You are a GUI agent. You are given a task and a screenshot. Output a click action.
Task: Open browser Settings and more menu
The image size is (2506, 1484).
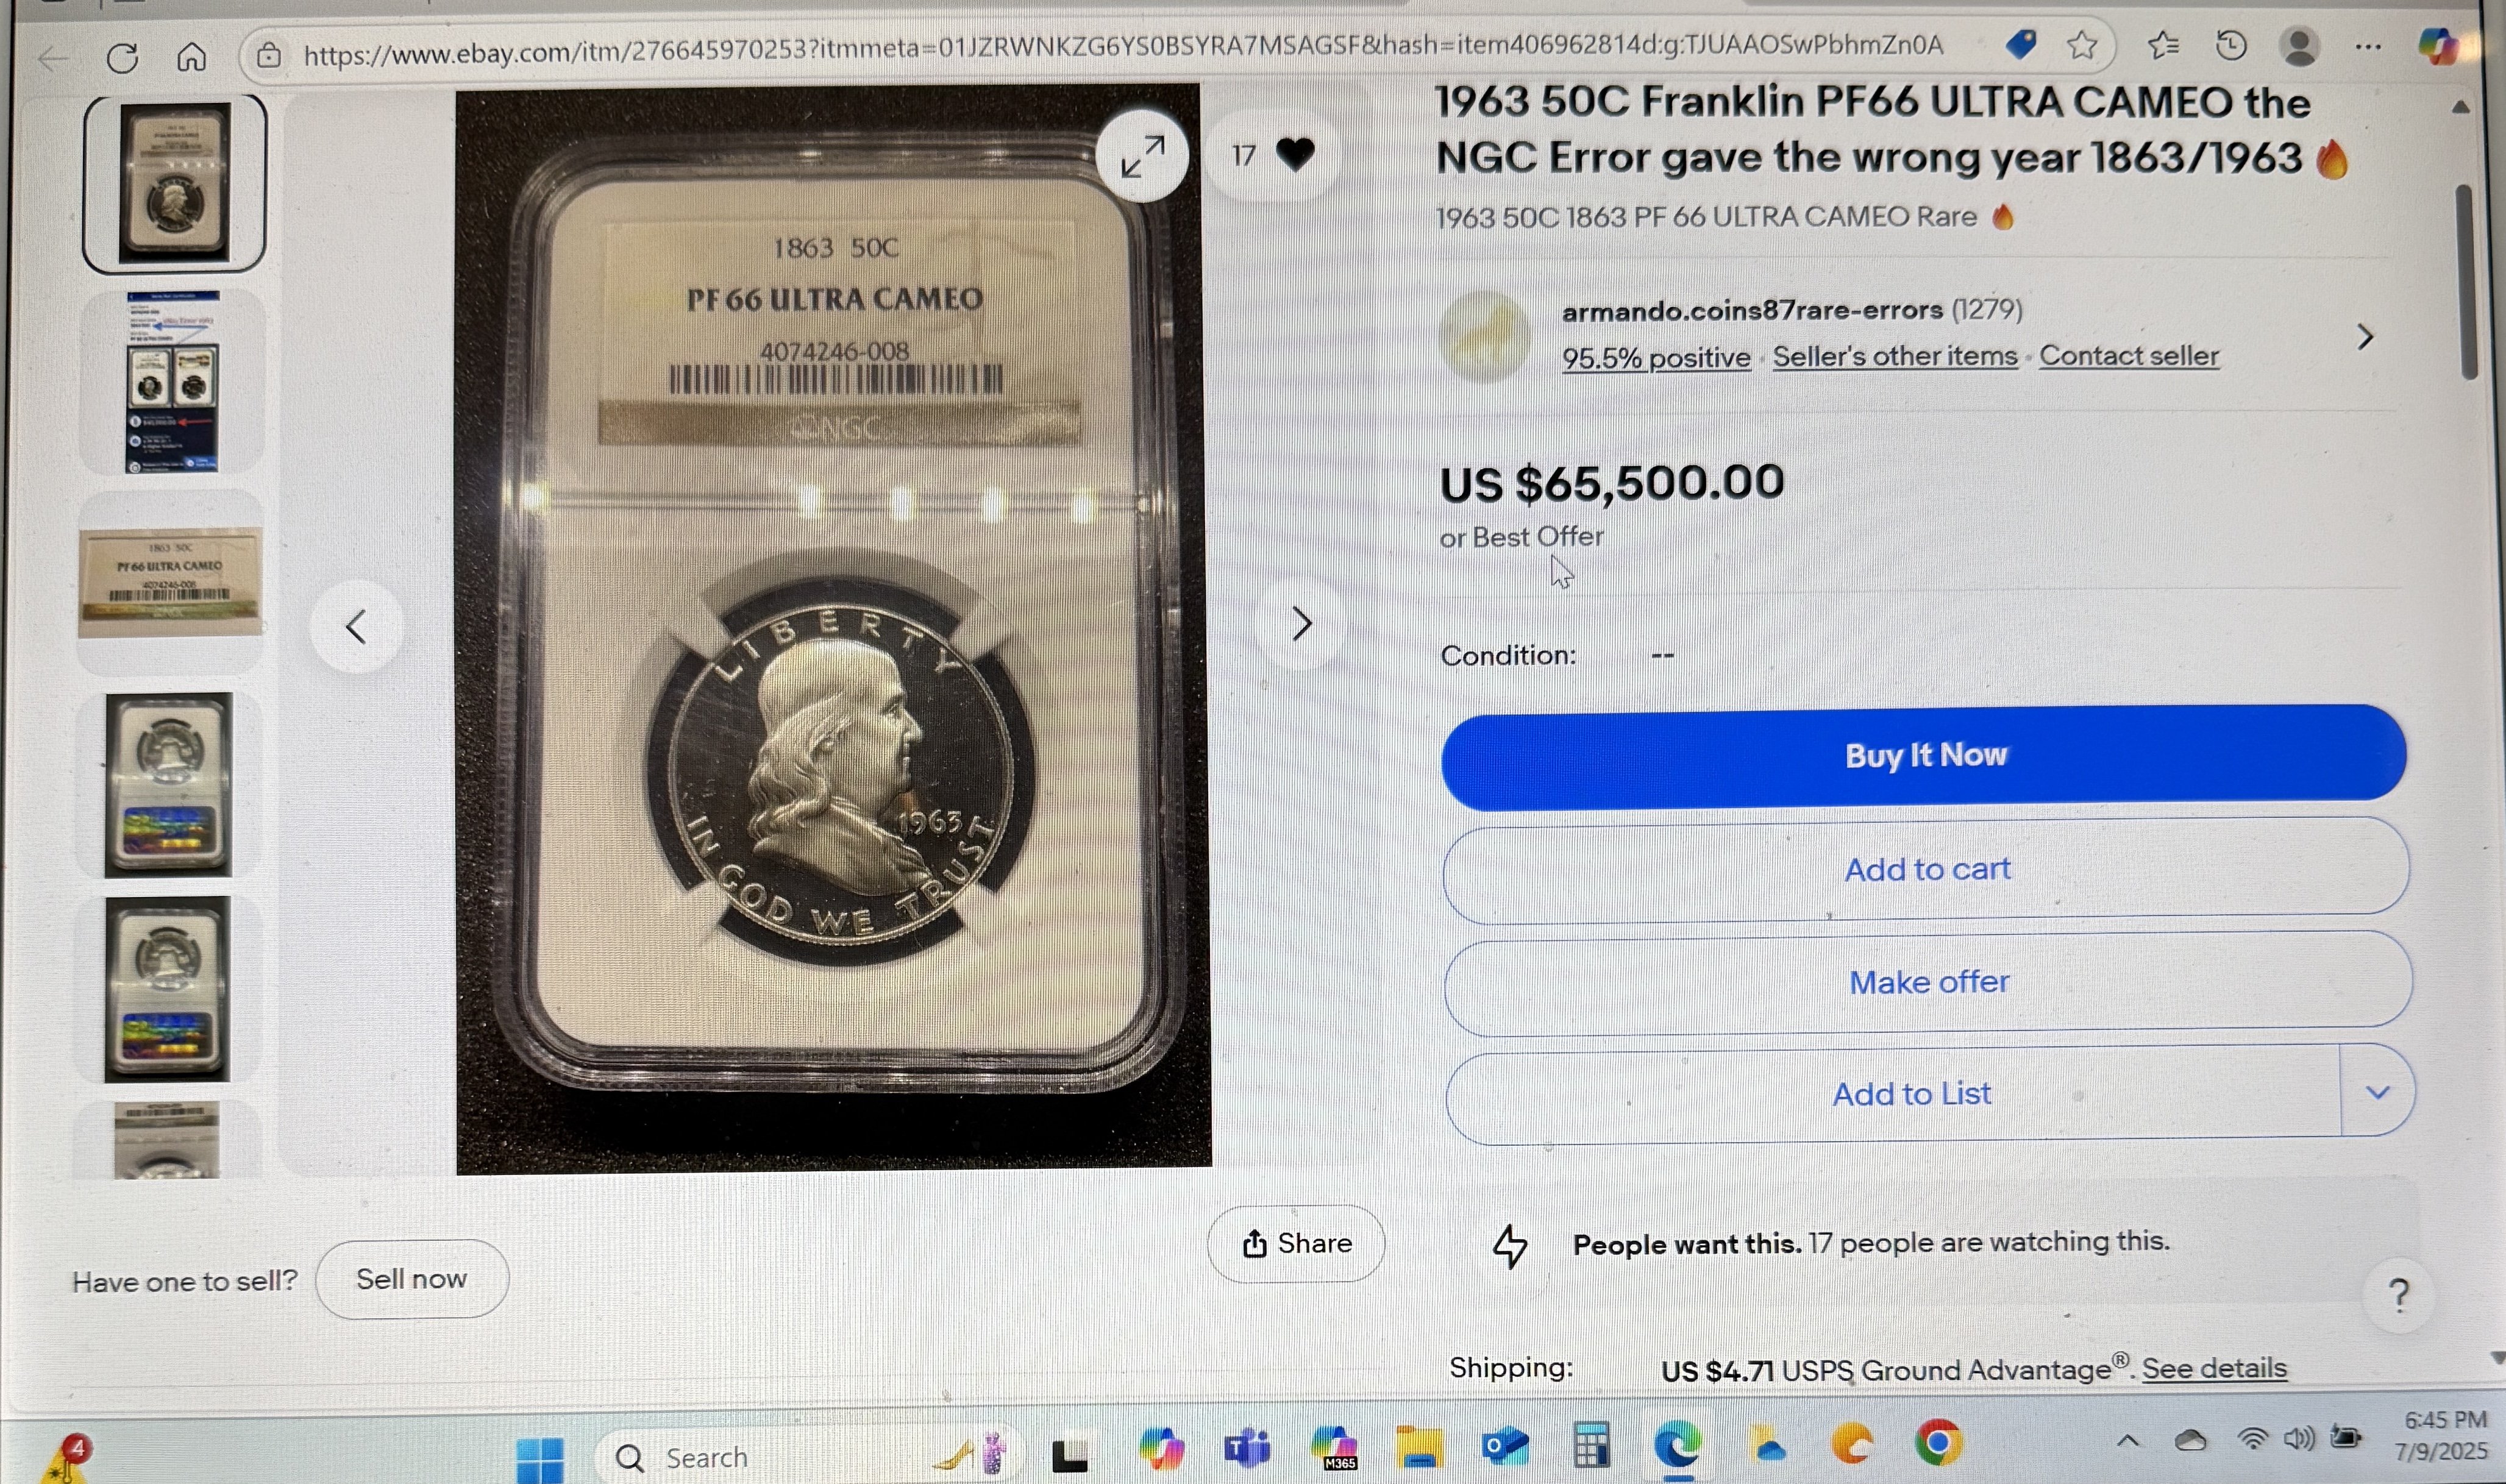coord(2368,46)
